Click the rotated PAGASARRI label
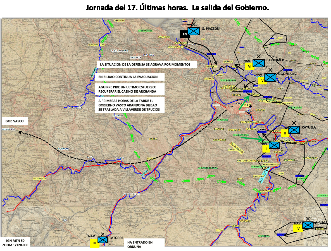The image size is (331, 251). pos(237,148)
